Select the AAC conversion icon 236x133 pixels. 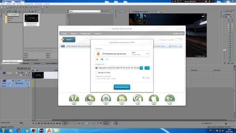coord(138,99)
